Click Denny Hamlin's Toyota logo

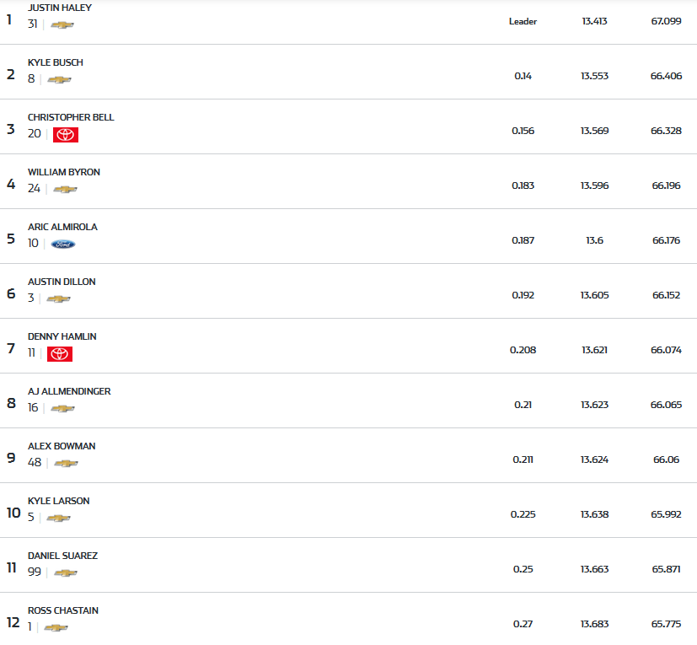pyautogui.click(x=60, y=354)
